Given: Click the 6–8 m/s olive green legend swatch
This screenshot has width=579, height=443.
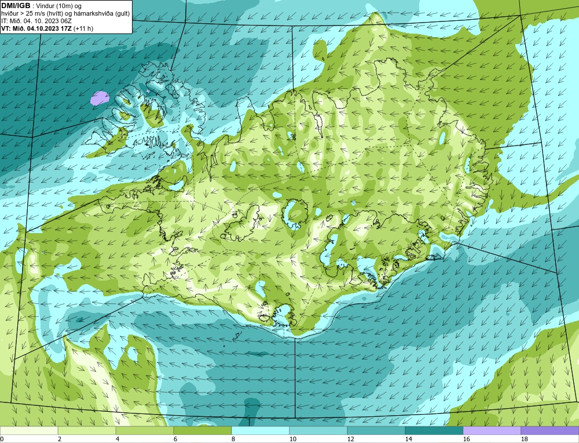Looking at the screenshot, I should pos(202,430).
